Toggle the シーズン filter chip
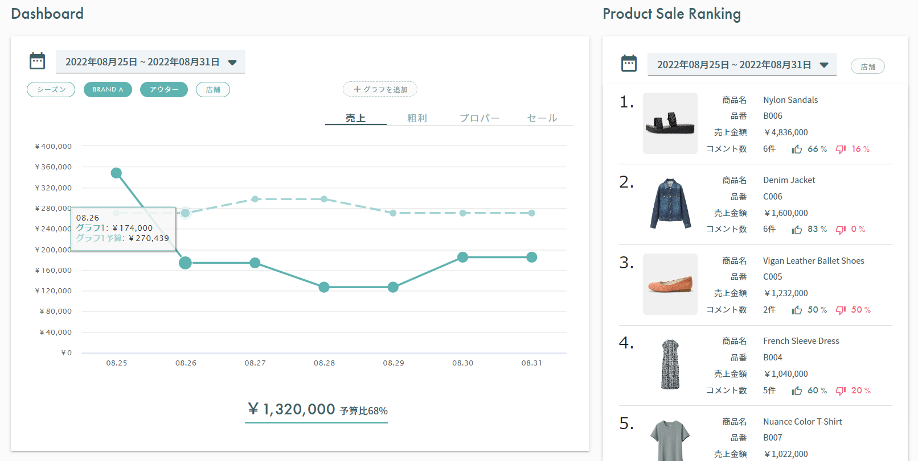 click(x=51, y=90)
